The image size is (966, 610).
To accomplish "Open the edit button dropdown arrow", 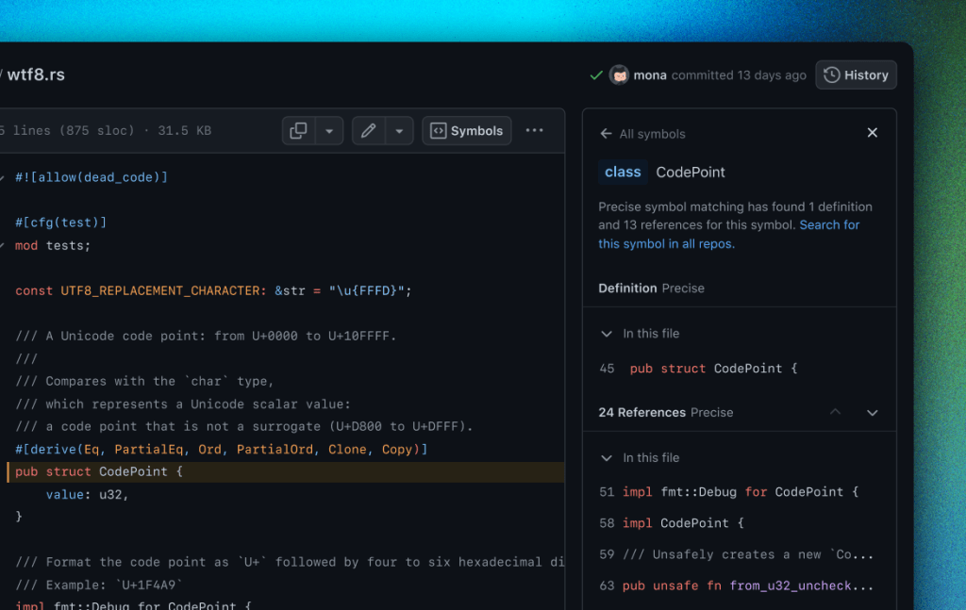I will [x=399, y=130].
